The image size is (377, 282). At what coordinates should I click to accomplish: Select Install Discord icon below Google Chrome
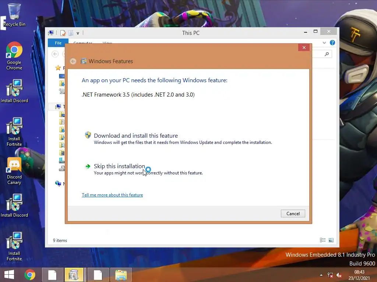point(14,91)
